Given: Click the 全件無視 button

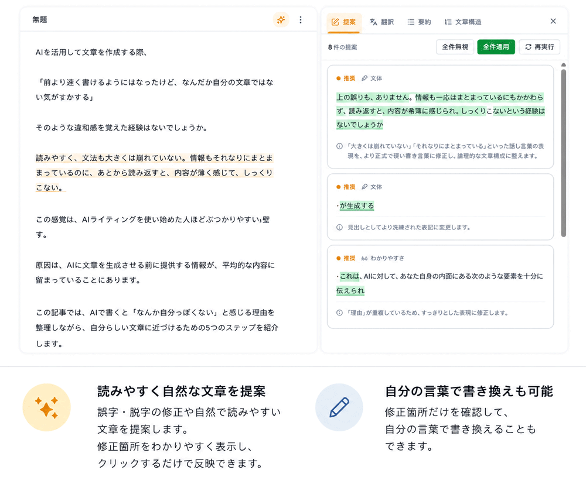Looking at the screenshot, I should click(455, 47).
